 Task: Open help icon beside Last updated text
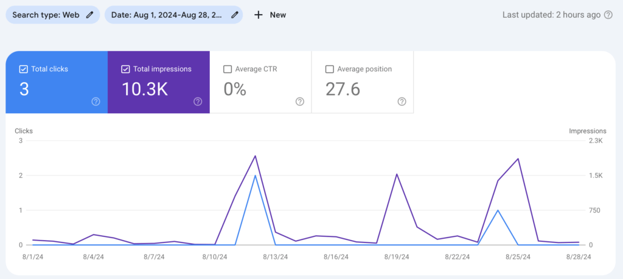pyautogui.click(x=608, y=15)
